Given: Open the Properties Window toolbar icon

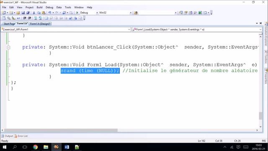Looking at the screenshot, I should coord(186,13).
